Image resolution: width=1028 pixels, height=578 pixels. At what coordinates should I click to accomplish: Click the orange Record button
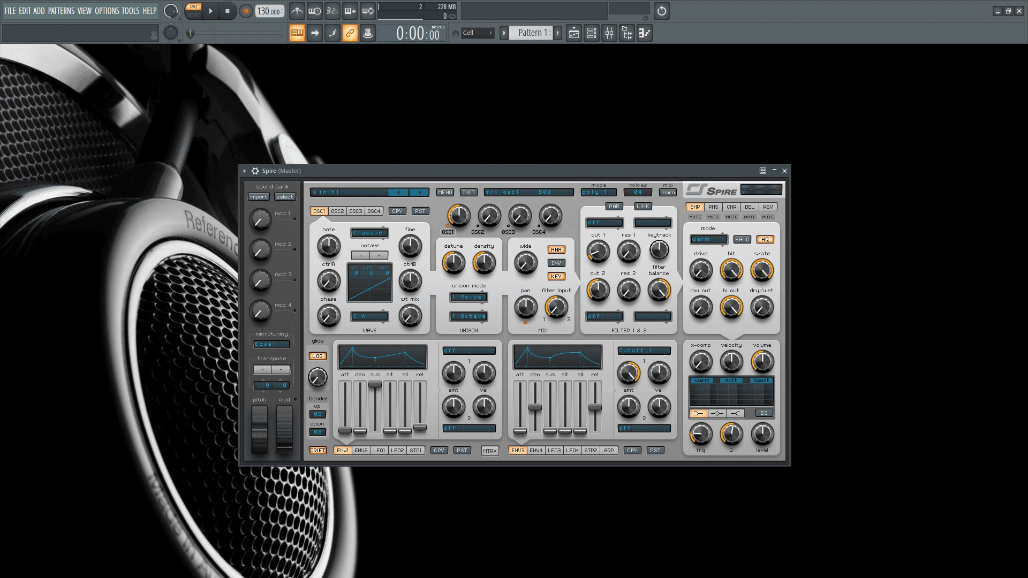[x=246, y=11]
